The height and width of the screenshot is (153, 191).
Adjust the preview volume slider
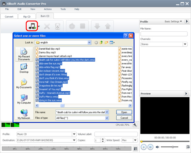(173, 147)
